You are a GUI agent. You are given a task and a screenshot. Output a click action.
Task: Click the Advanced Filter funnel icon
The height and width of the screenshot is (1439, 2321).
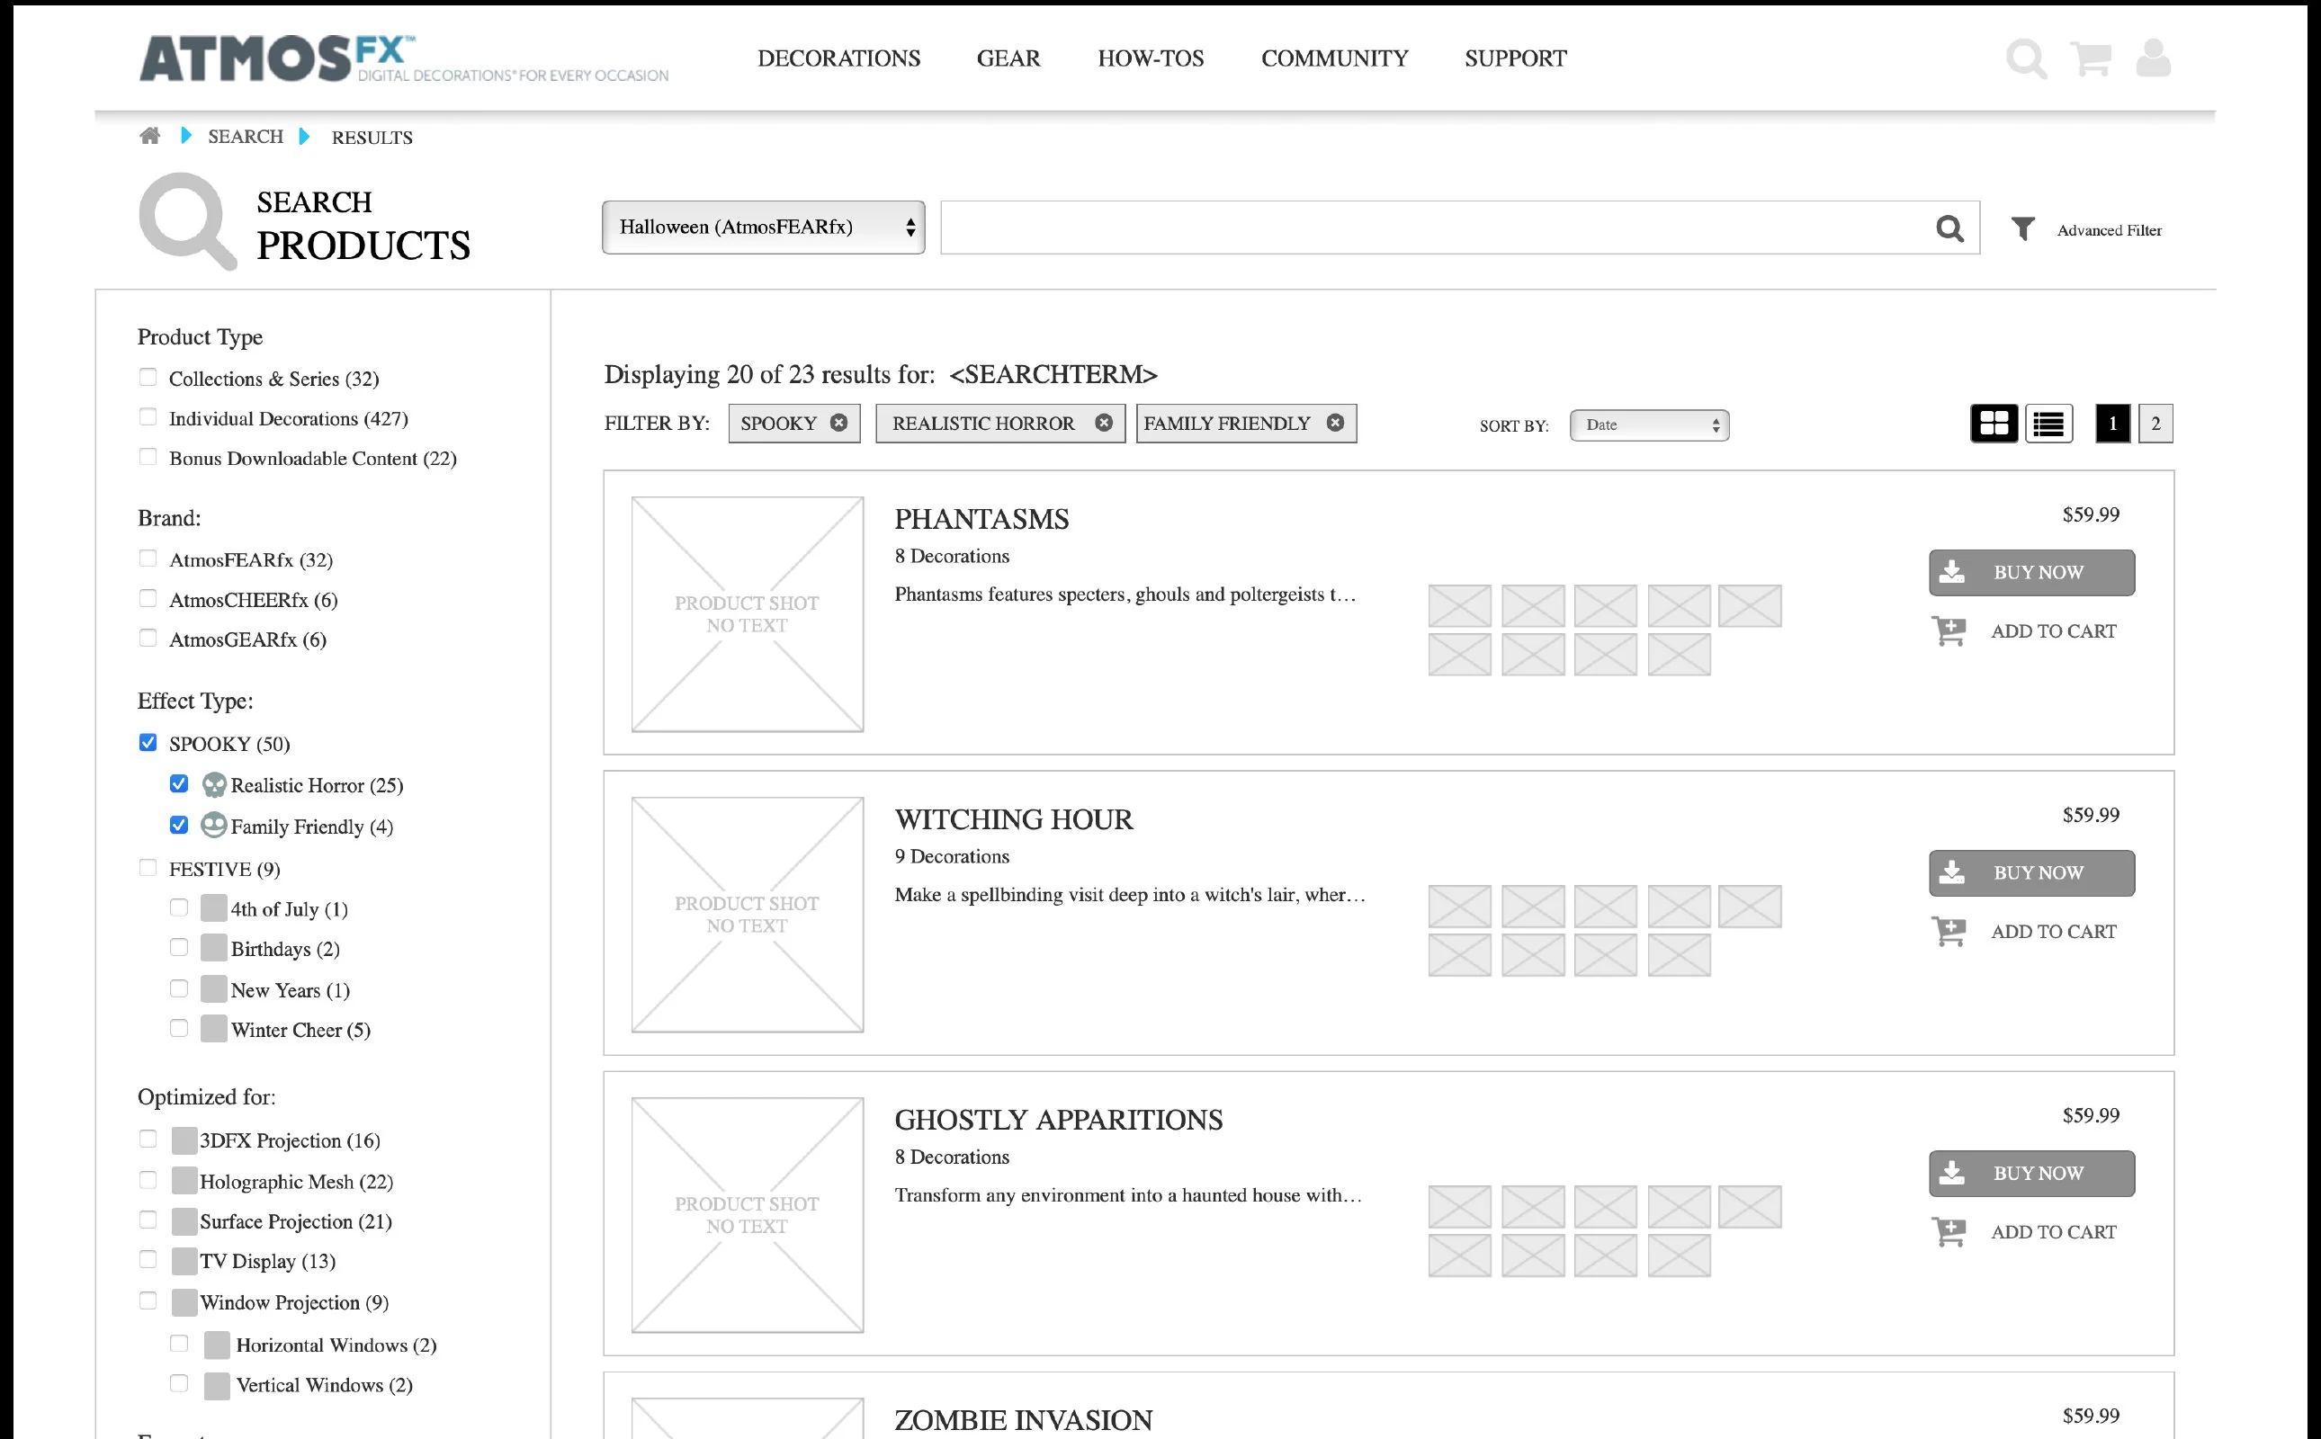tap(2023, 228)
